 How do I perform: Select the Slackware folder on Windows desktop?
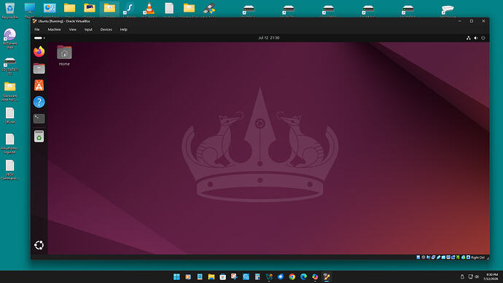[10, 91]
